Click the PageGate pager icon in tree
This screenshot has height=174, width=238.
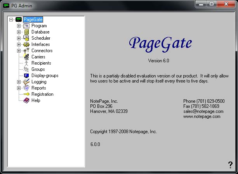tap(19, 19)
